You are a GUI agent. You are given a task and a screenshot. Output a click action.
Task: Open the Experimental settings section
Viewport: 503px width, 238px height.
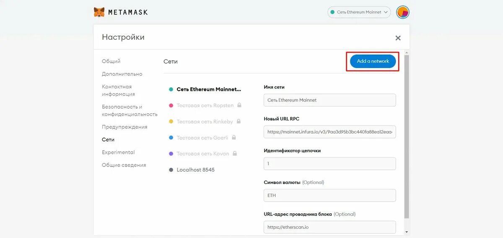click(x=118, y=152)
